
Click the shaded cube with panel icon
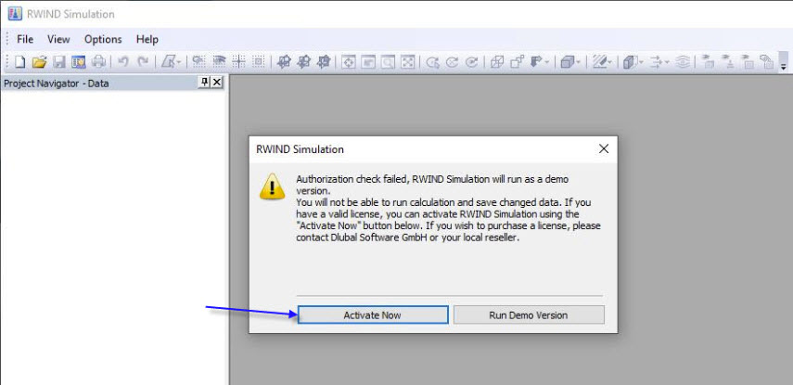pos(630,62)
